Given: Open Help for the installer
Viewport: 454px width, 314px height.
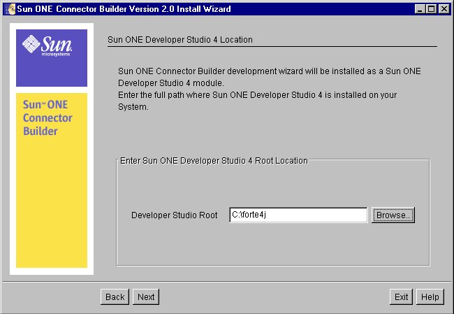Looking at the screenshot, I should pyautogui.click(x=430, y=297).
